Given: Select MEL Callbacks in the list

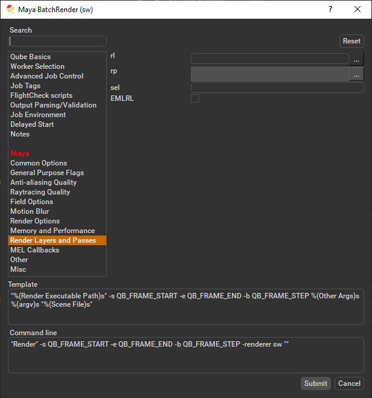Looking at the screenshot, I should click(x=34, y=250).
